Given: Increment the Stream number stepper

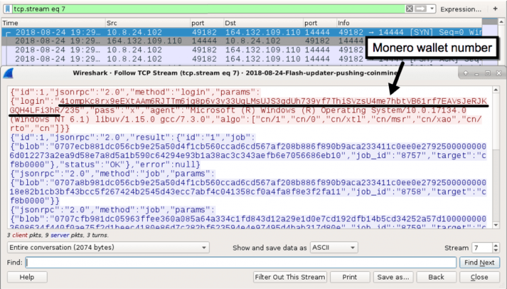Looking at the screenshot, I should pos(496,245).
